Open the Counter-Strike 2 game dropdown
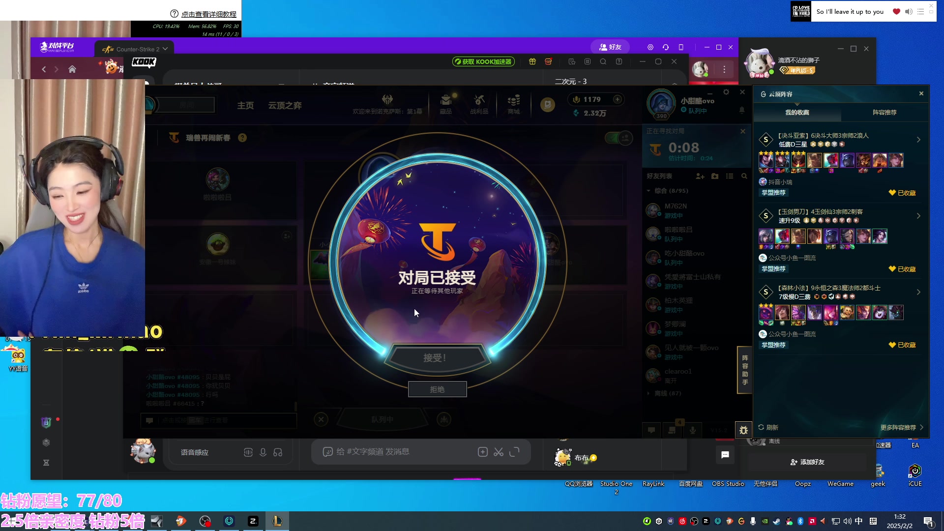Viewport: 944px width, 531px height. pos(135,49)
